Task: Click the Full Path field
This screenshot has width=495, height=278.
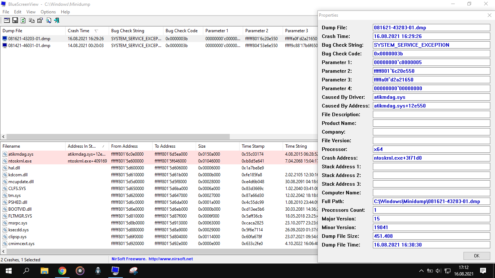Action: pos(431,201)
